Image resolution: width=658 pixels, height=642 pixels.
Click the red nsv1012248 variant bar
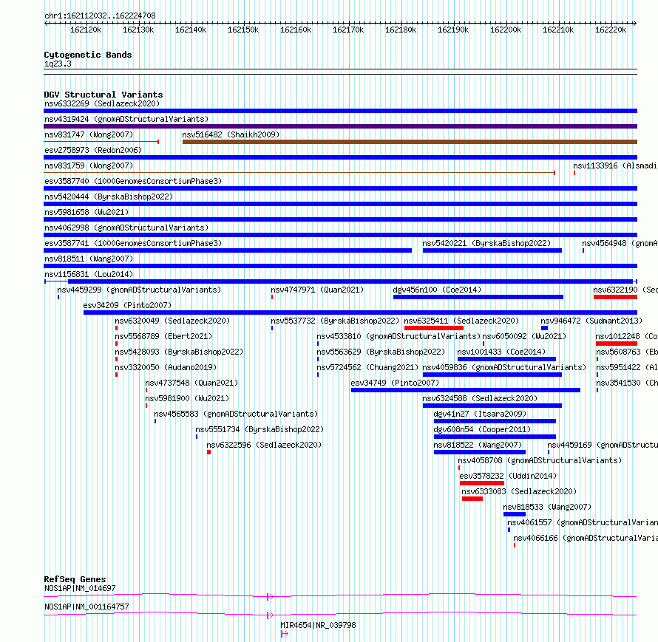tap(617, 344)
